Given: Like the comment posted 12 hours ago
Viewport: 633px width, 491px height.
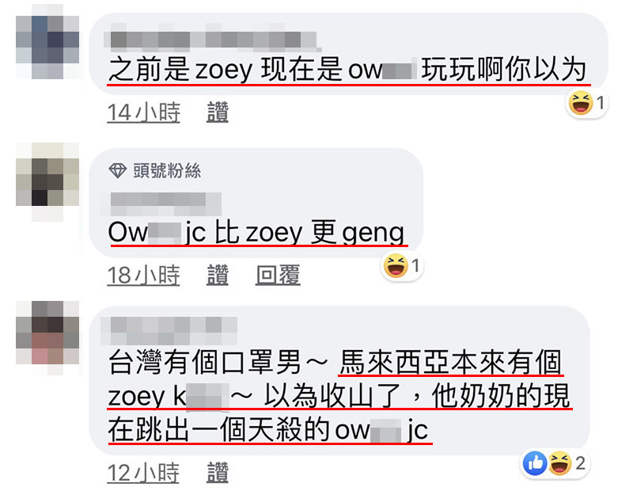Looking at the screenshot, I should [x=218, y=473].
